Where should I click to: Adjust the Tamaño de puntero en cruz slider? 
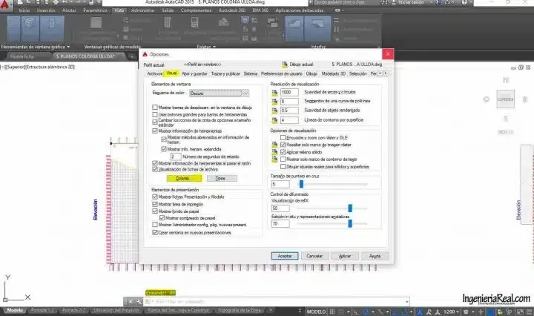(x=301, y=184)
